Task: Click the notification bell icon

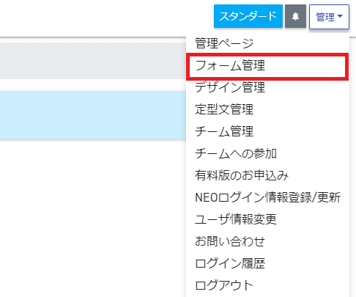Action: 295,16
